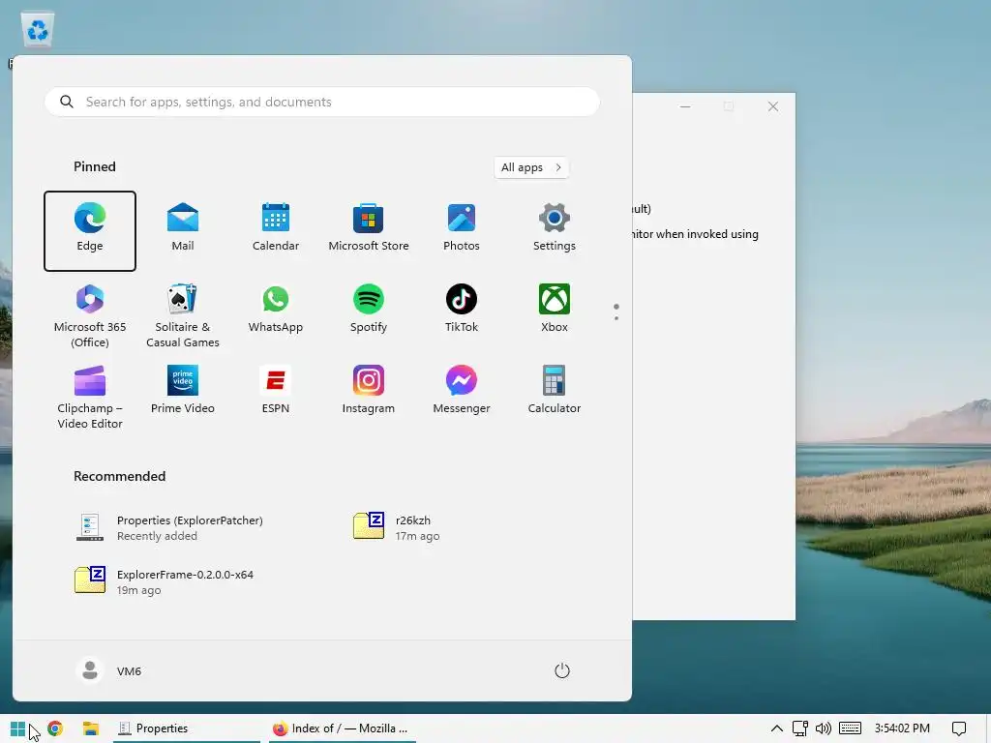Launch the Mail app
This screenshot has height=743, width=991.
pyautogui.click(x=183, y=230)
